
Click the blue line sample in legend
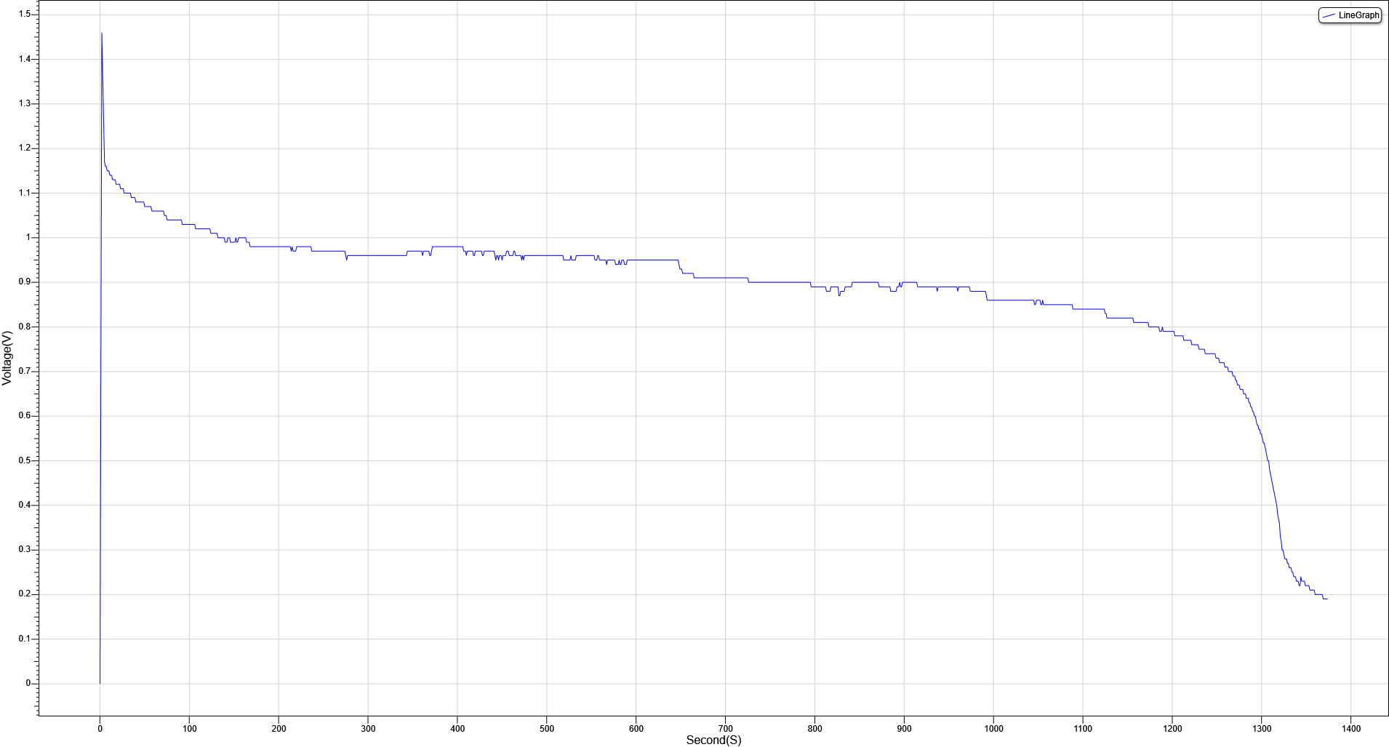coord(1329,15)
